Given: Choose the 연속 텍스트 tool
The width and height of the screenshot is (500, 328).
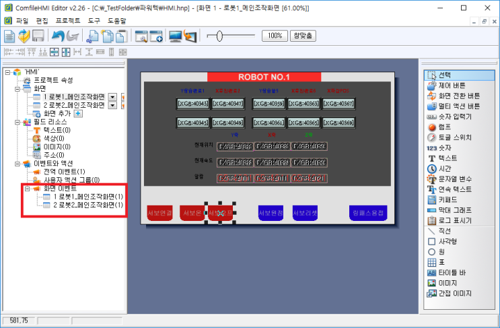Looking at the screenshot, I should 449,189.
